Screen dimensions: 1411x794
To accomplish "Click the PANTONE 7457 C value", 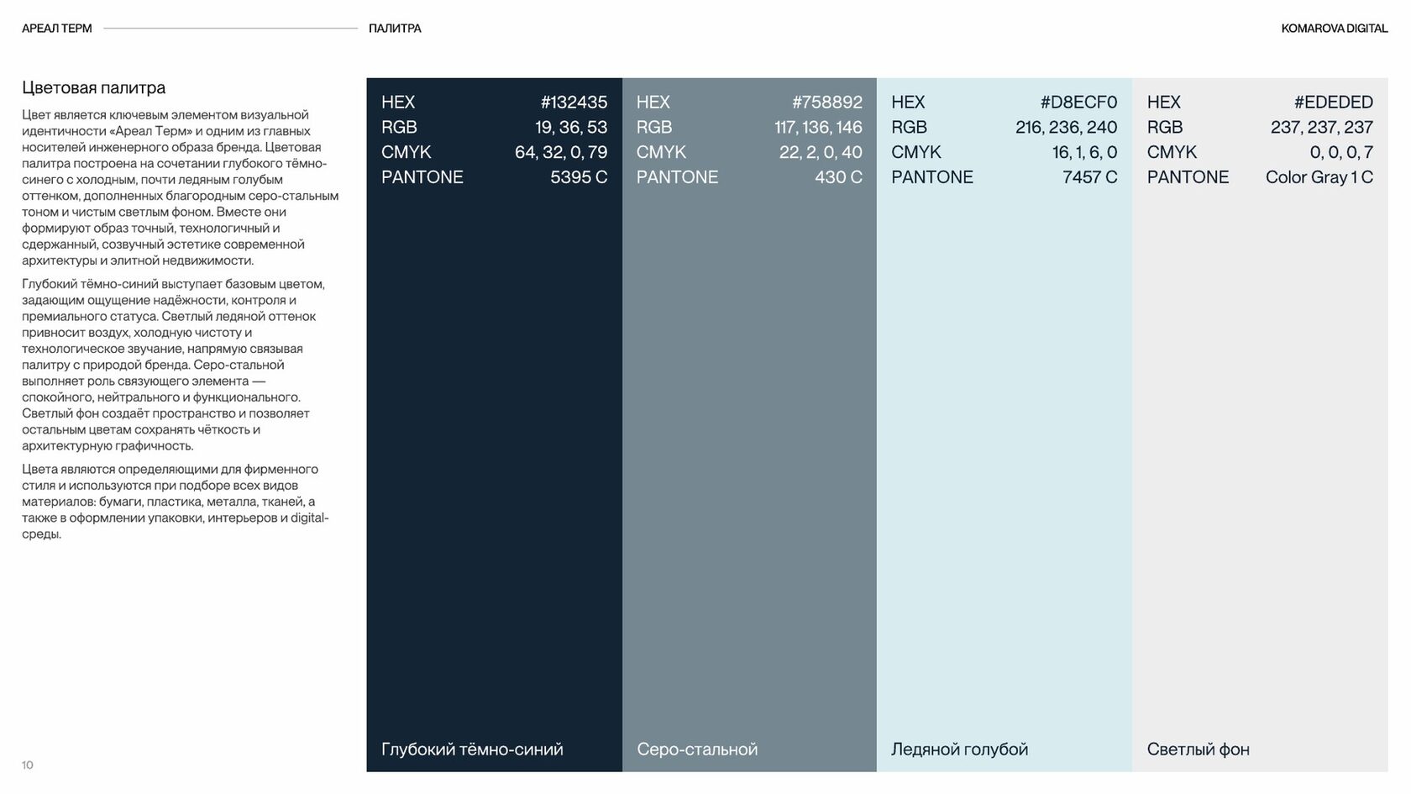I will (1089, 177).
